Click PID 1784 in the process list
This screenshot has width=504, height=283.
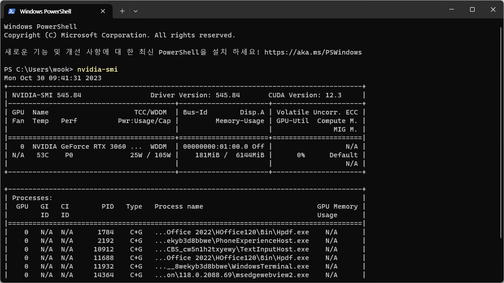(x=106, y=233)
